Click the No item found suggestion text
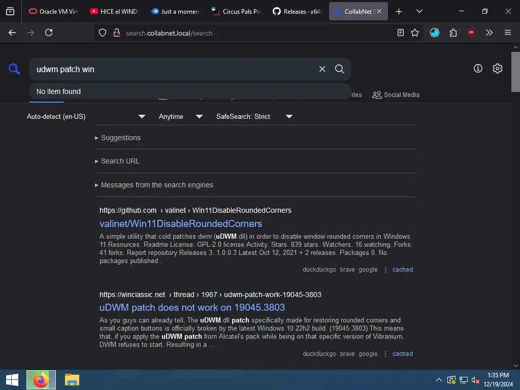 coord(58,91)
